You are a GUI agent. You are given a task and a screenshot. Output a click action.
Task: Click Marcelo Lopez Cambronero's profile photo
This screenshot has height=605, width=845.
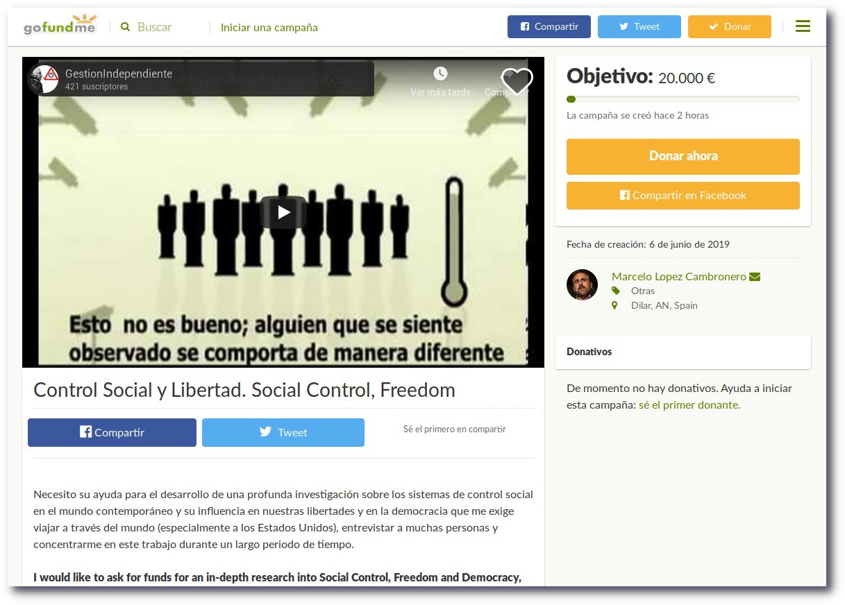[582, 284]
